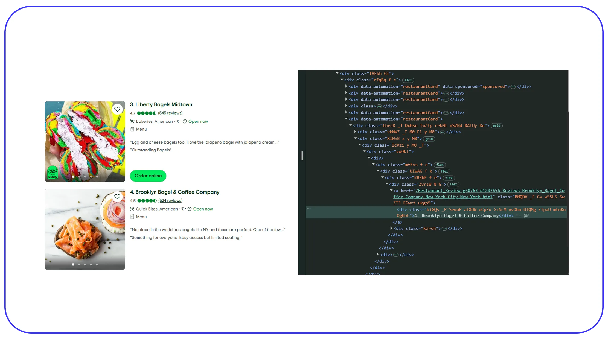Open the 524 reviews link
Viewport: 608px width, 339px height.
[170, 200]
